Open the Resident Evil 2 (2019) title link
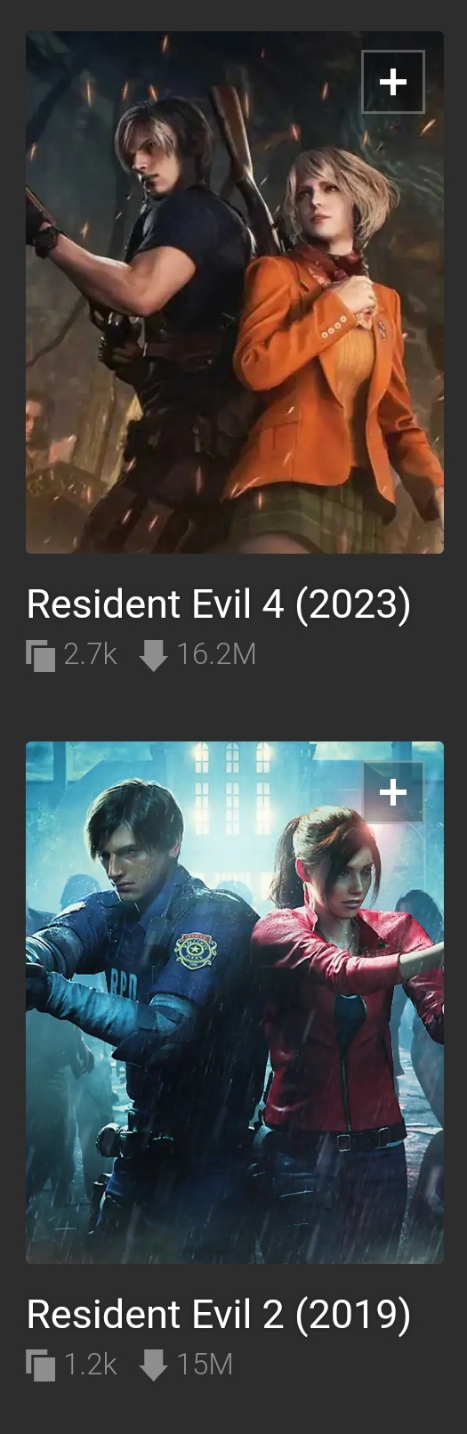The height and width of the screenshot is (1434, 467). click(219, 1315)
